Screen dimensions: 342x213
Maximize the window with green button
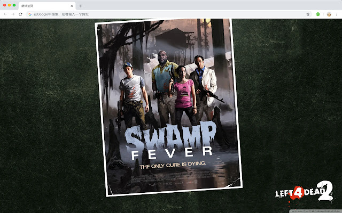pos(14,5)
